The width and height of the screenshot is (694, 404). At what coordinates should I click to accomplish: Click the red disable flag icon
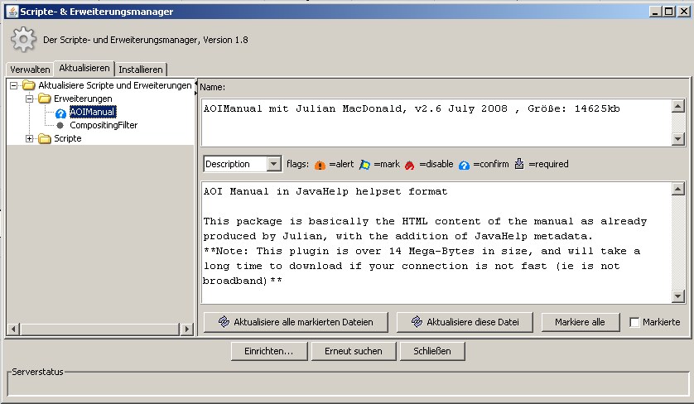pos(409,165)
